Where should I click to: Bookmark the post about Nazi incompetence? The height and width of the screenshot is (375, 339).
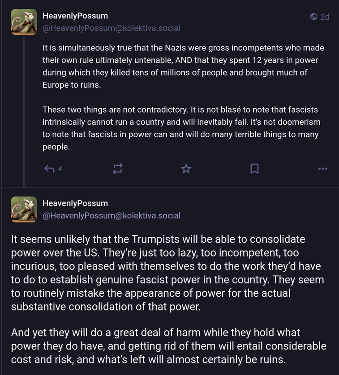tap(254, 169)
